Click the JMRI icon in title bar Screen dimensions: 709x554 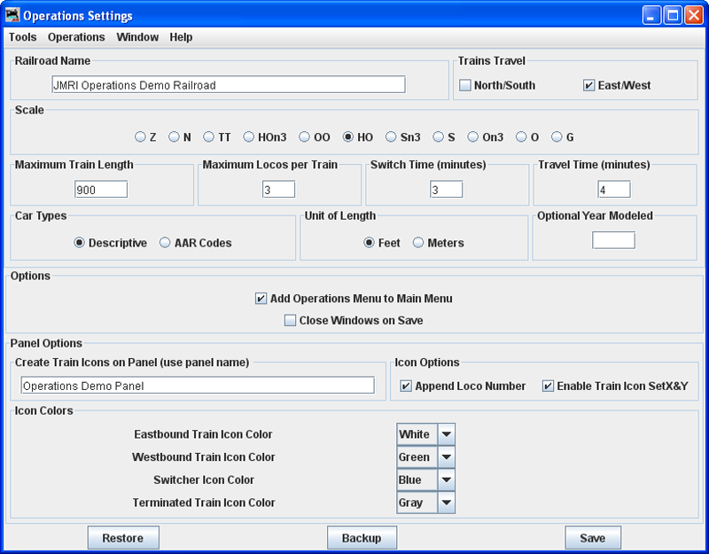12,15
